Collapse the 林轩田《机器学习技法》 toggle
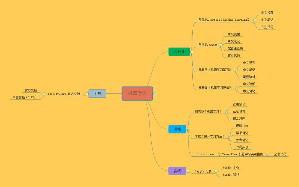Screen dimensions: 299x187 236,88
